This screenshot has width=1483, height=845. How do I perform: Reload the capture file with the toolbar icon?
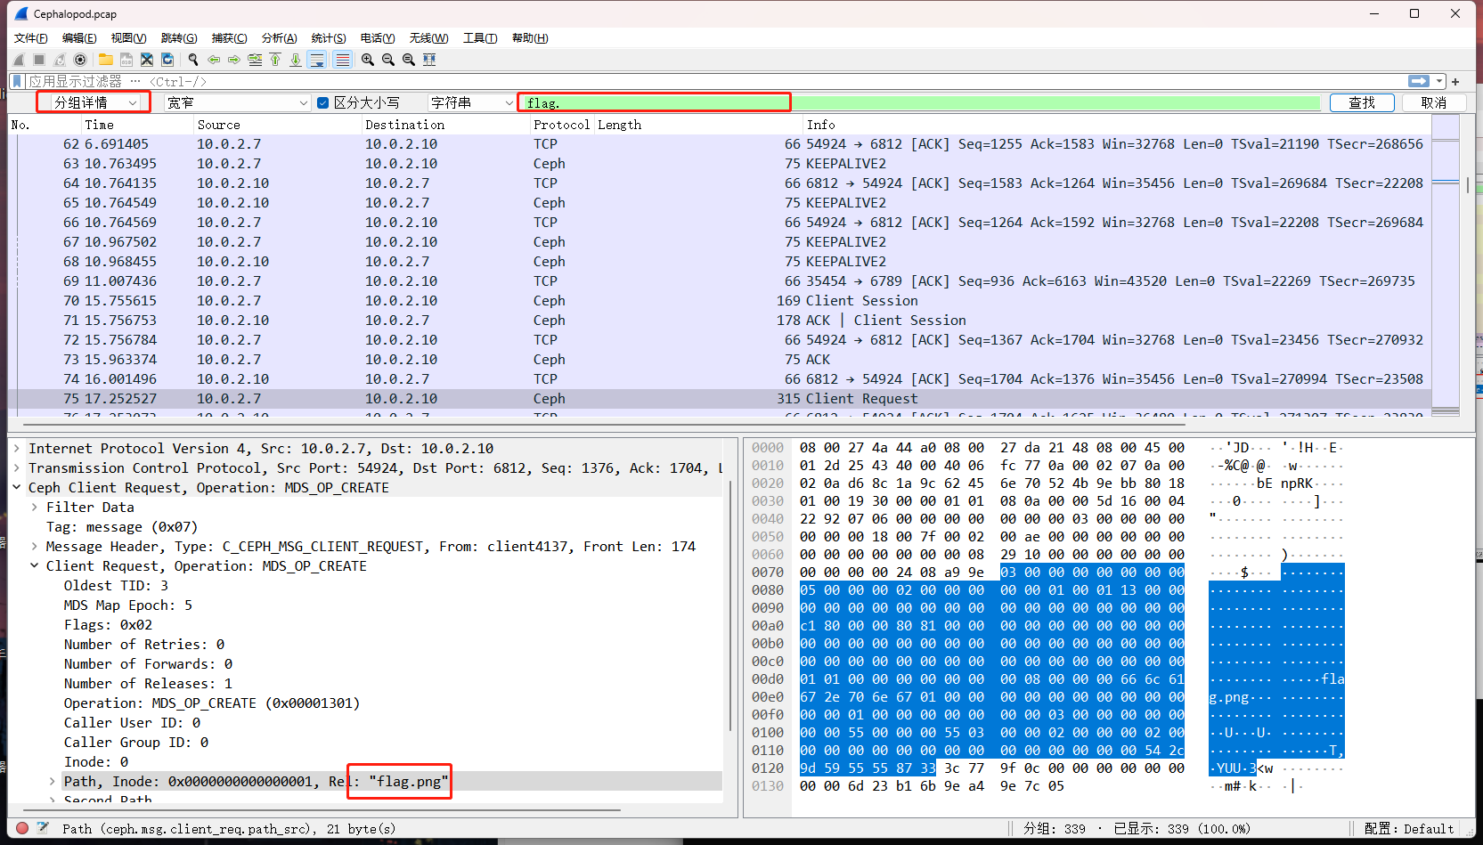167,60
